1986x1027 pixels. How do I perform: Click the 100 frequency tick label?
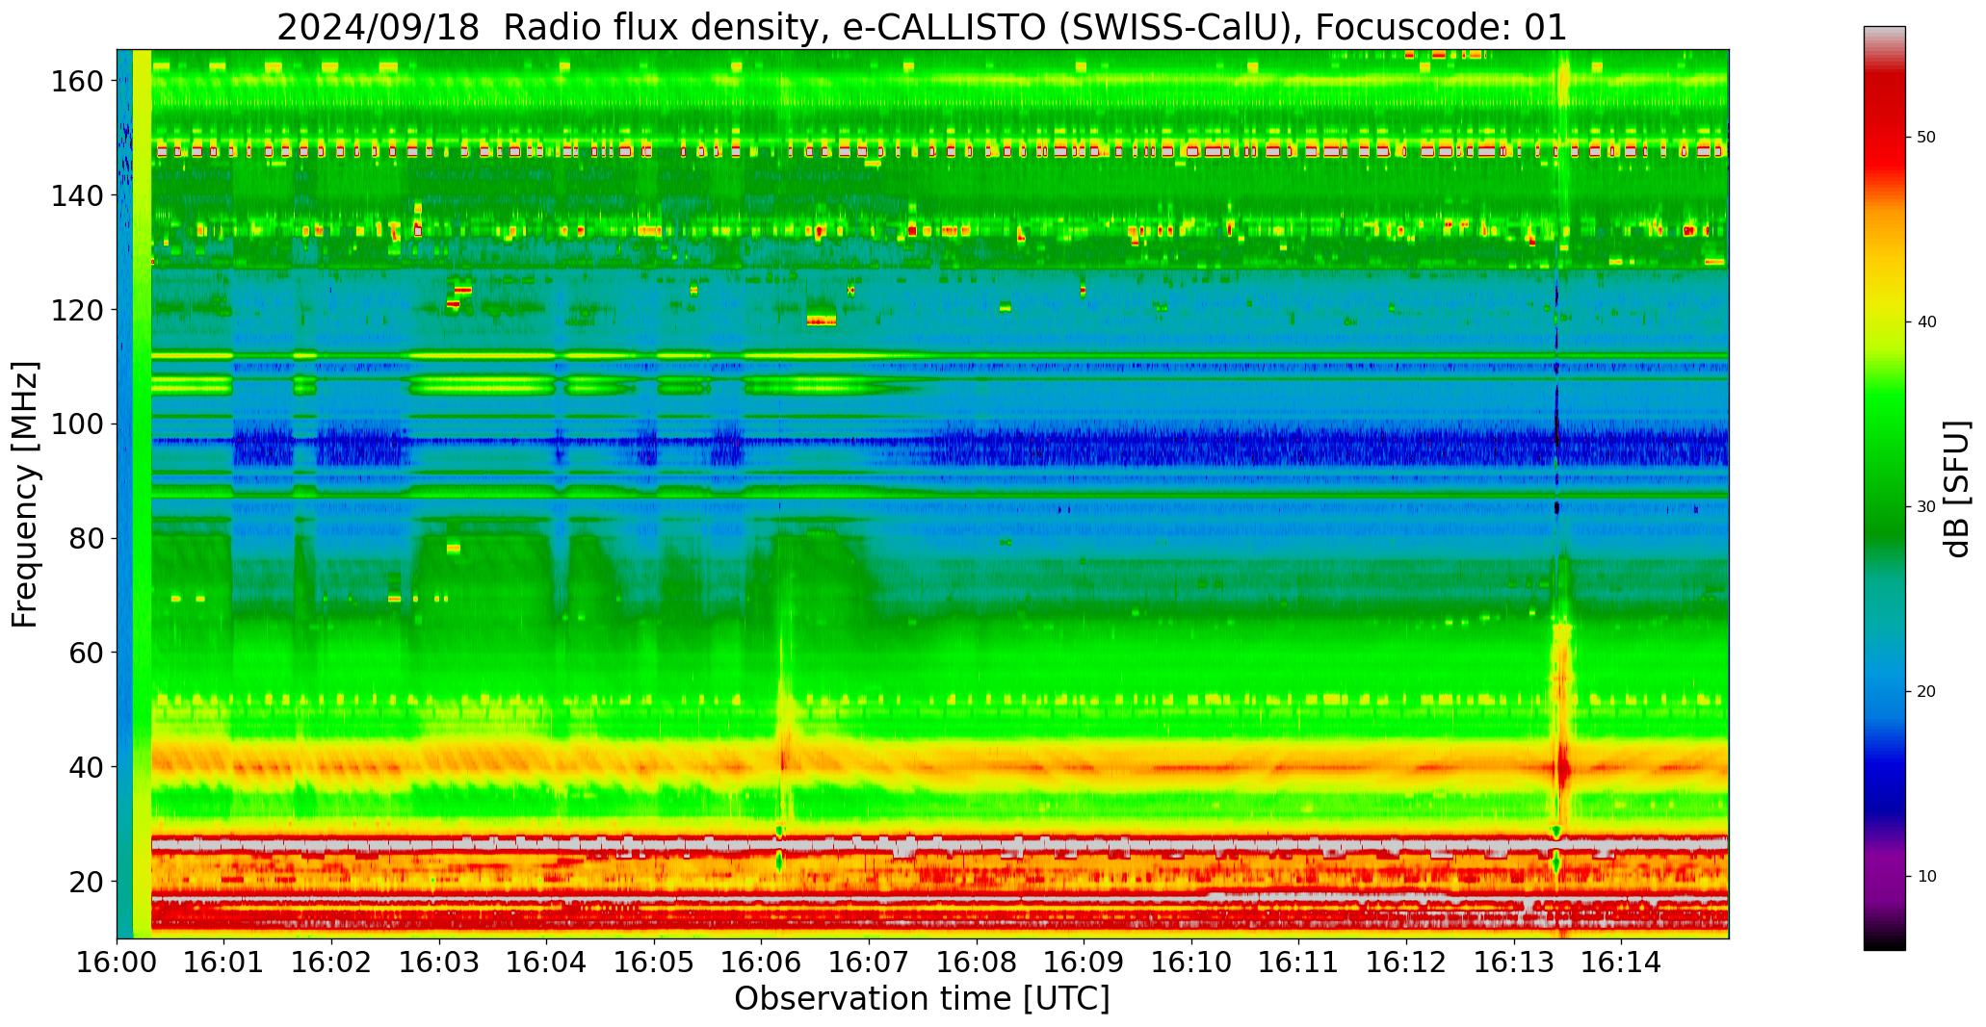pyautogui.click(x=78, y=424)
